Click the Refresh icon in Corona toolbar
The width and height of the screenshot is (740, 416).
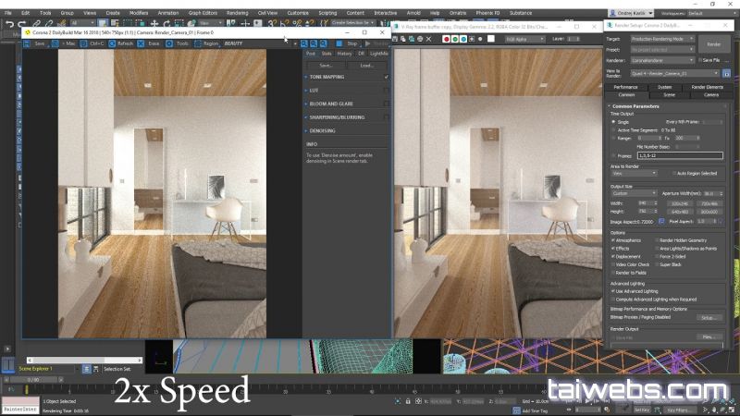pos(123,43)
